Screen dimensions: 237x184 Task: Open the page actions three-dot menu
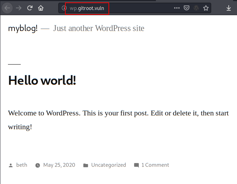[x=177, y=8]
